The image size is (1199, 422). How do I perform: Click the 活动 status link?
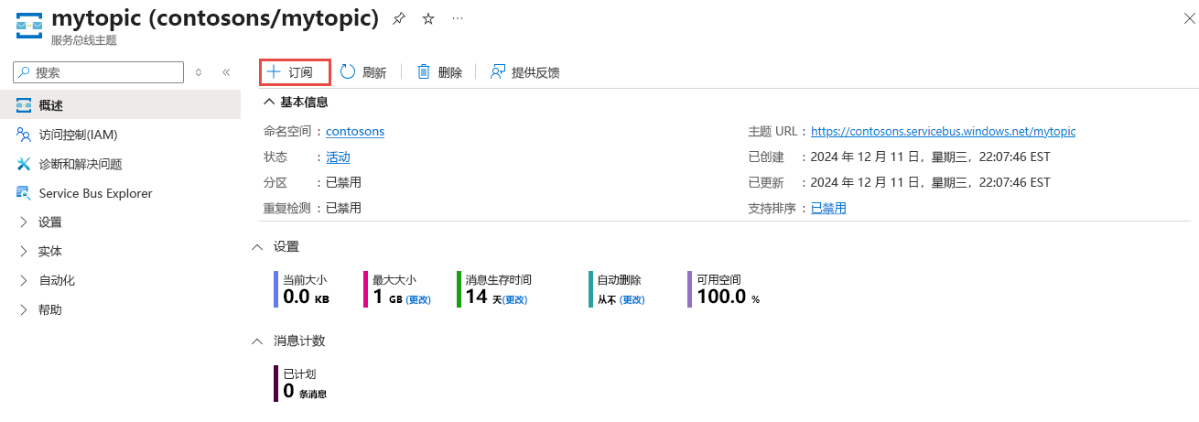pyautogui.click(x=338, y=157)
